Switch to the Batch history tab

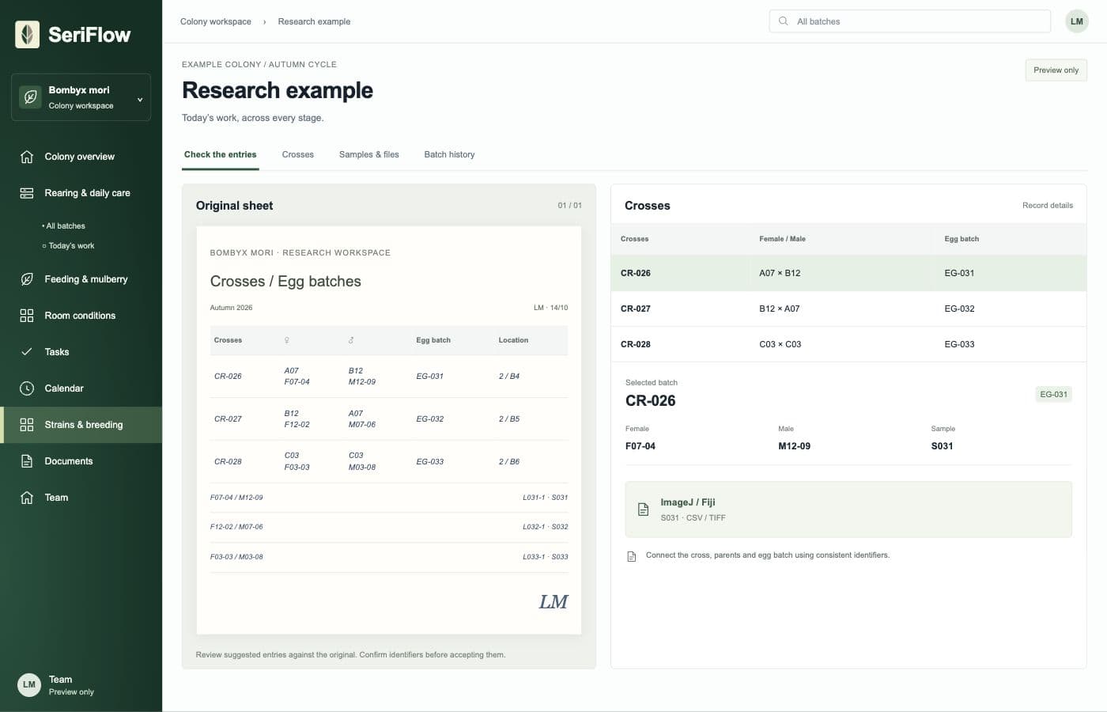[450, 155]
